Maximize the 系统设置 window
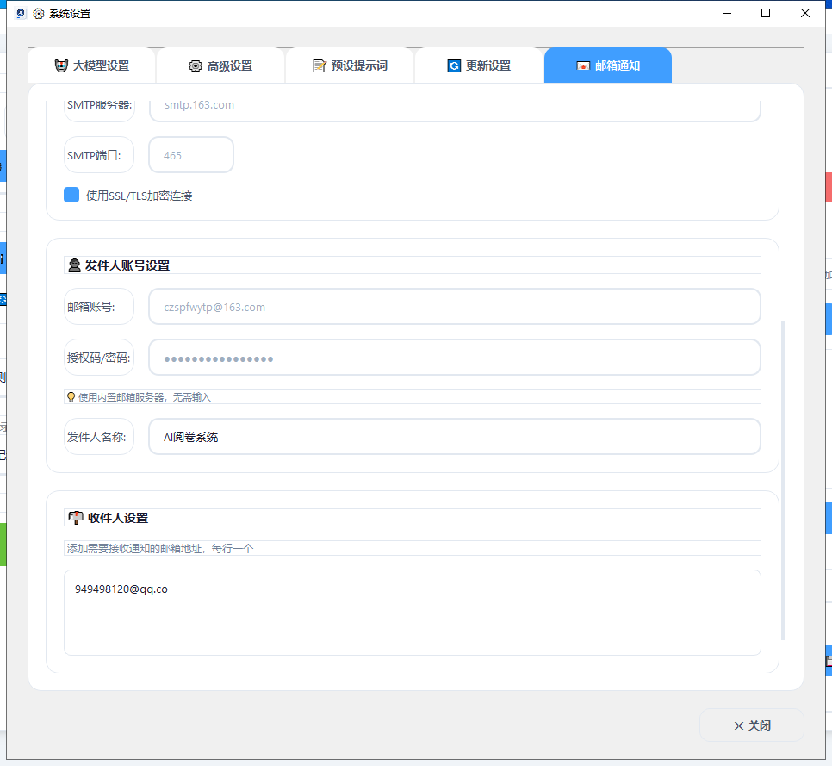This screenshot has width=832, height=766. point(766,13)
